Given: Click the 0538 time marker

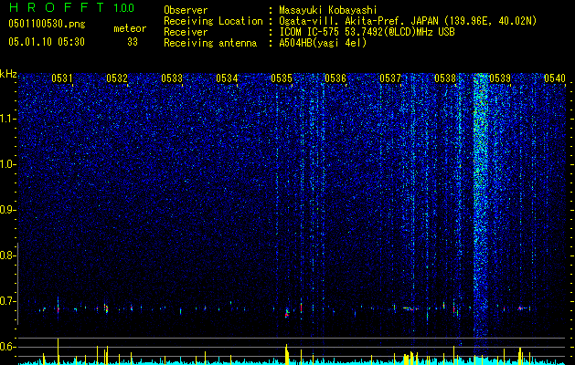Looking at the screenshot, I should pos(445,78).
